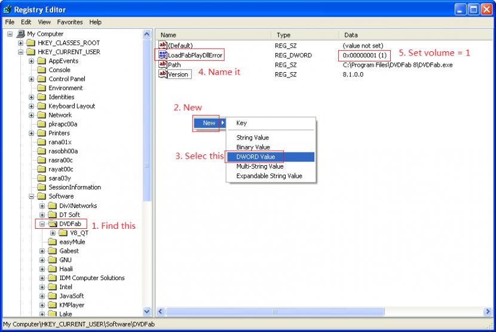Viewport: 496px width, 332px height.
Task: Collapse the HKEY_CURRENT_USER node
Action: point(21,52)
